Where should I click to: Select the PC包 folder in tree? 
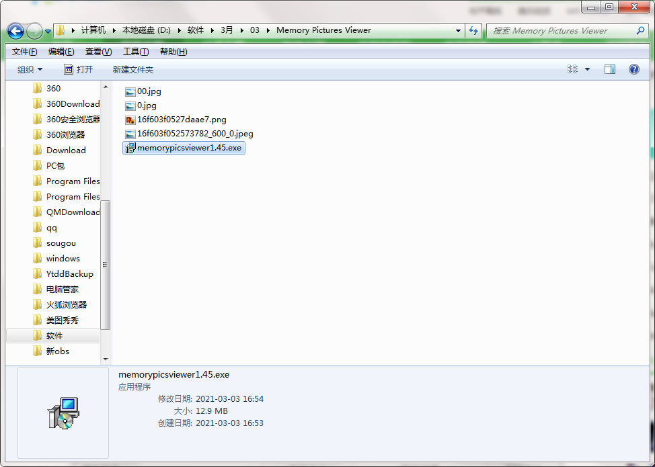(48, 166)
